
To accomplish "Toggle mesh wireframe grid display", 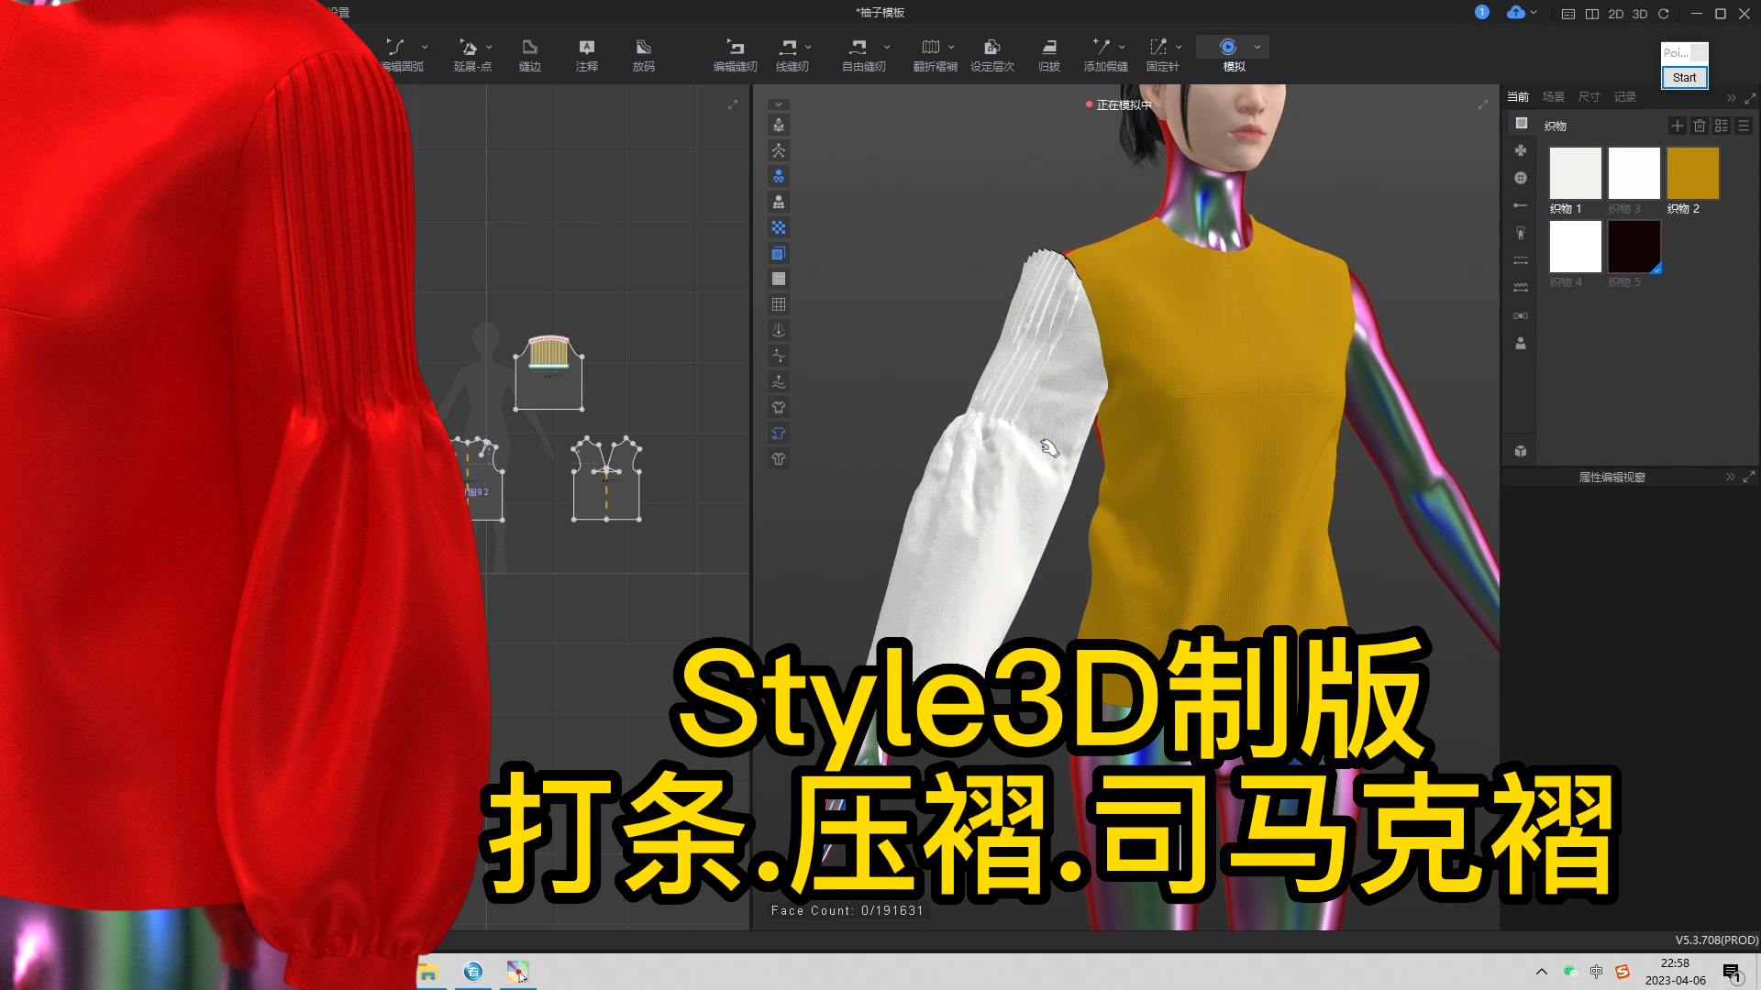I will [778, 305].
